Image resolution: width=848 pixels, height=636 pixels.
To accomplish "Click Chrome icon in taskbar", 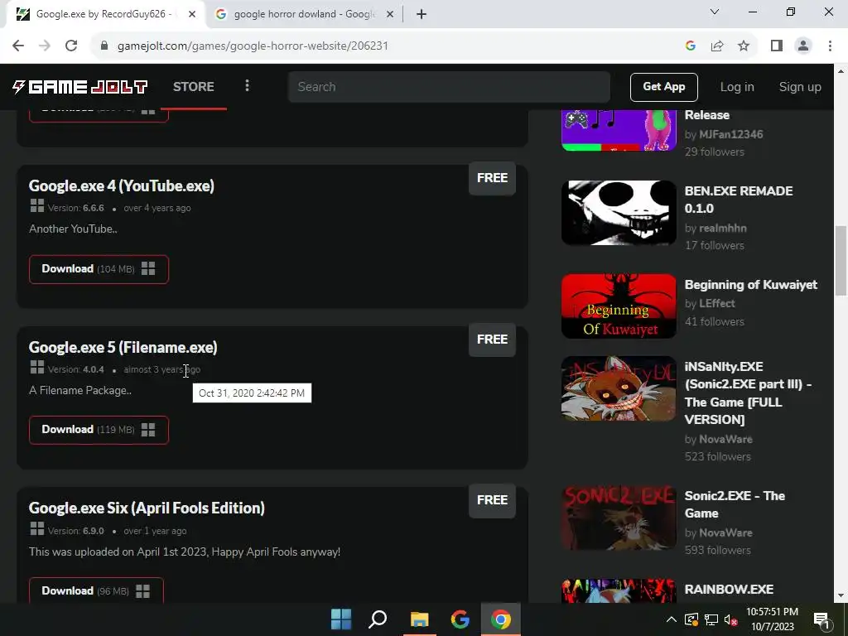I will pos(500,619).
